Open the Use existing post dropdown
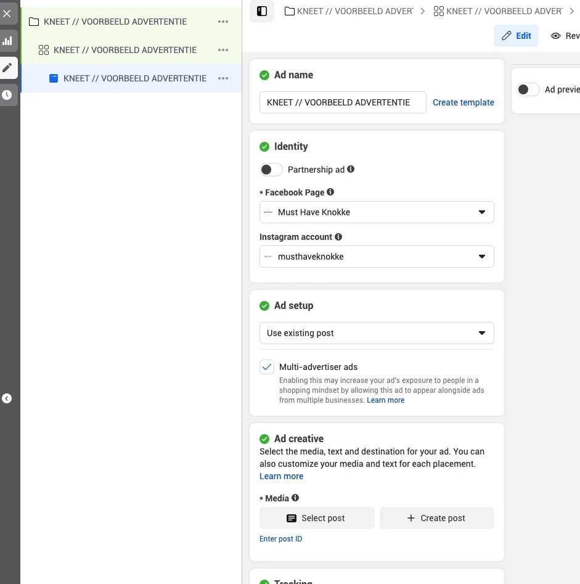 click(x=377, y=333)
